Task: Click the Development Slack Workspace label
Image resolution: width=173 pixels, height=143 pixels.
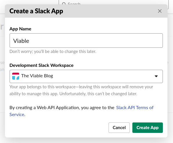Action: click(42, 65)
